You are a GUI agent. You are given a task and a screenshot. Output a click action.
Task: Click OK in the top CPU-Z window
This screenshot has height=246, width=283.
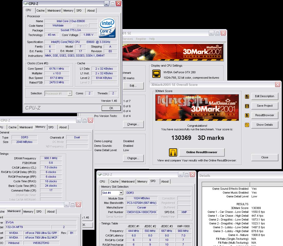point(111,108)
